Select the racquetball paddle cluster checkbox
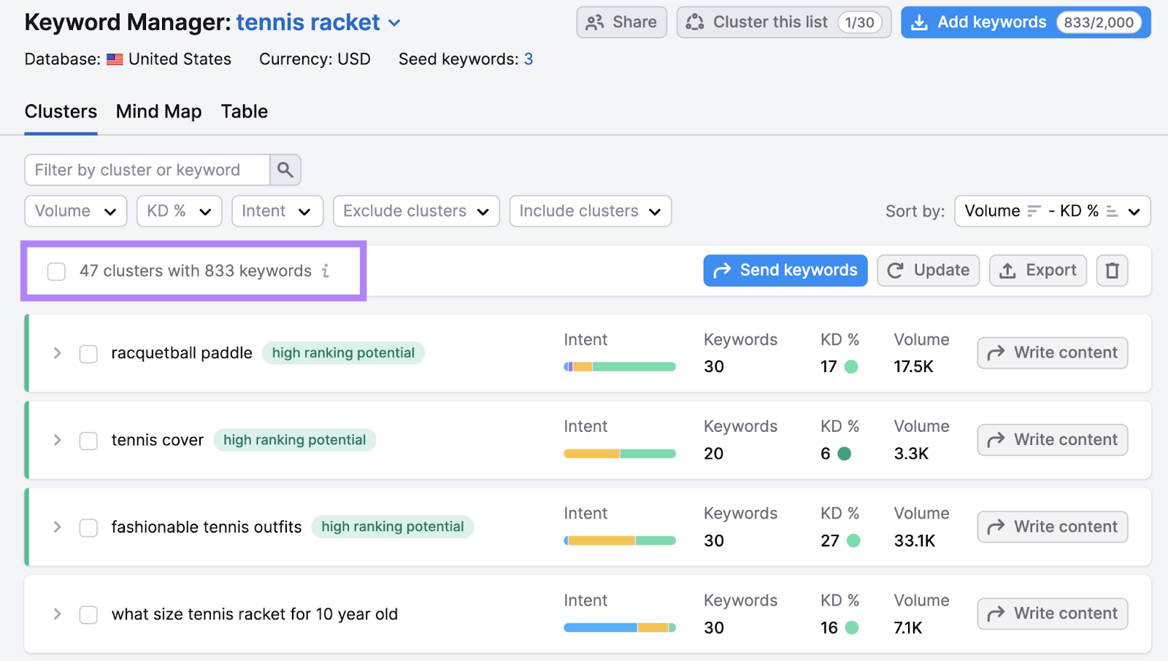 pyautogui.click(x=88, y=353)
